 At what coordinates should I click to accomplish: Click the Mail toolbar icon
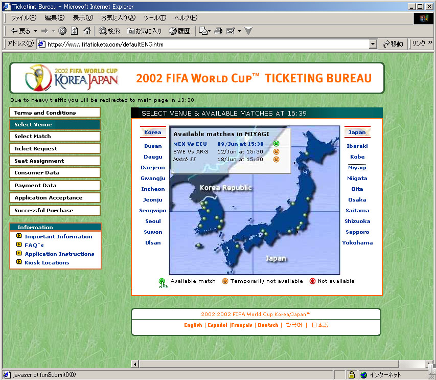tap(203, 31)
